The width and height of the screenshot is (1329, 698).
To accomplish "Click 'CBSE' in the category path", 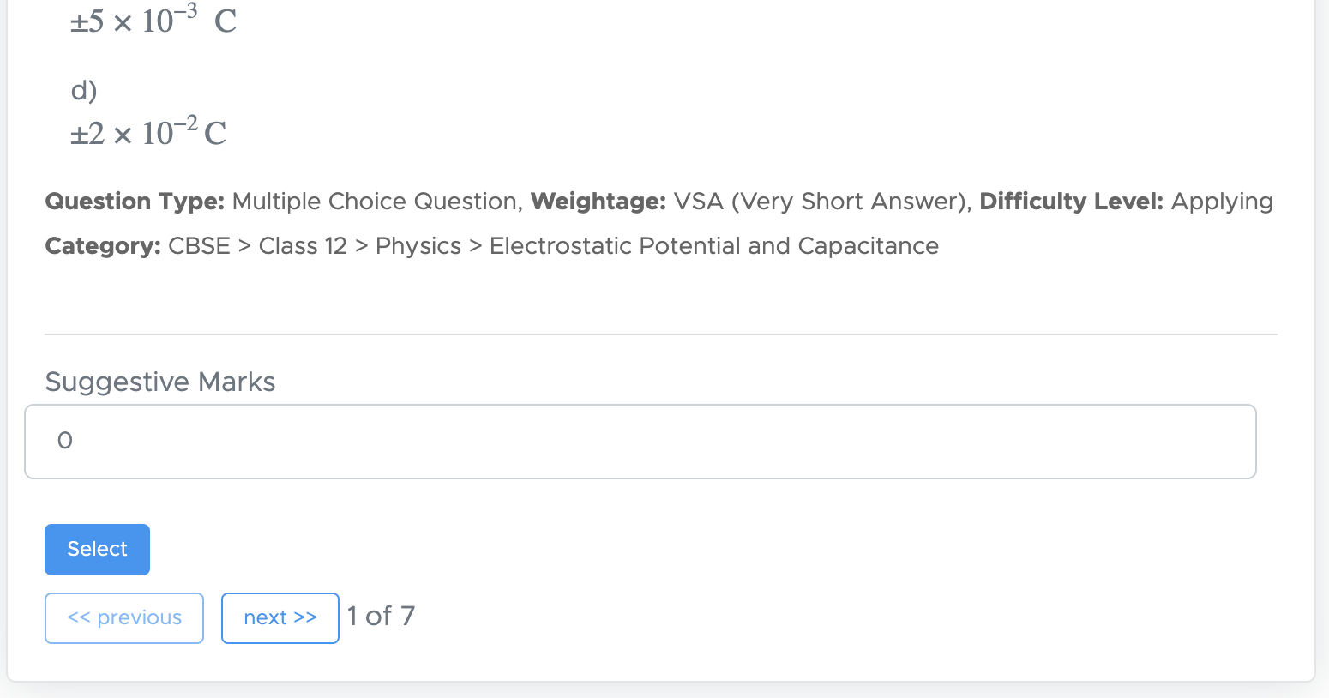I will [x=199, y=246].
